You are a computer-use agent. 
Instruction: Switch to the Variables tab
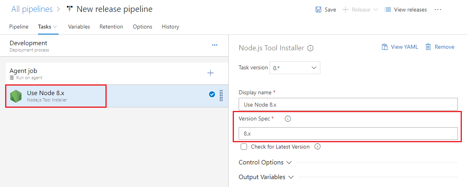79,27
